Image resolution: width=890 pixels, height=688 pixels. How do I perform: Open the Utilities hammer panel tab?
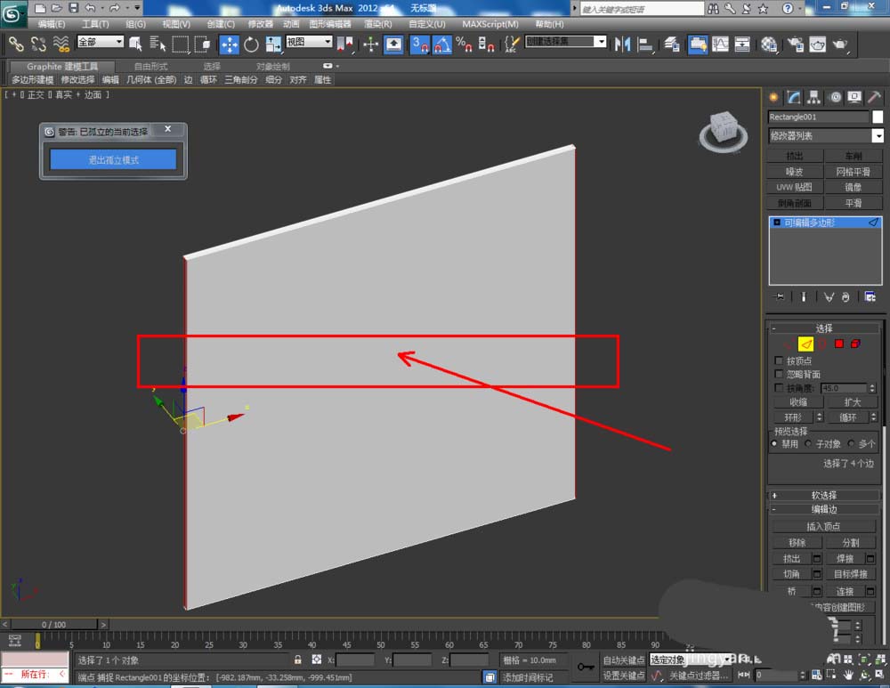pos(874,98)
